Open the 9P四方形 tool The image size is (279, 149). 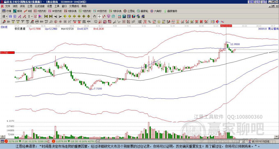(x=55, y=11)
